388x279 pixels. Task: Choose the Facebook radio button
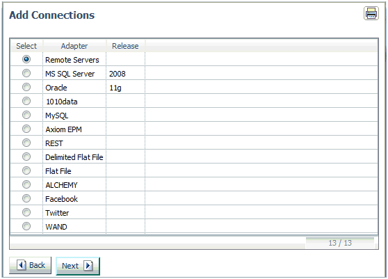coord(26,198)
